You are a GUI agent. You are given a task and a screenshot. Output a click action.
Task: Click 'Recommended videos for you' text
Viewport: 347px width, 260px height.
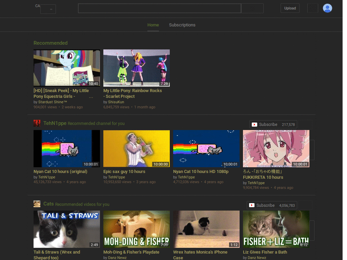tap(82, 204)
